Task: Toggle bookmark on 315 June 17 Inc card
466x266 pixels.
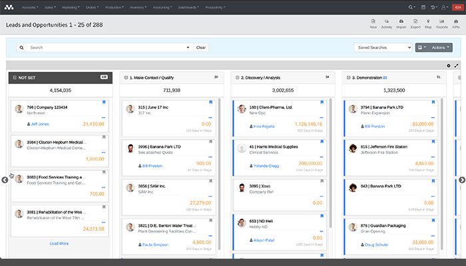Action: click(x=210, y=102)
